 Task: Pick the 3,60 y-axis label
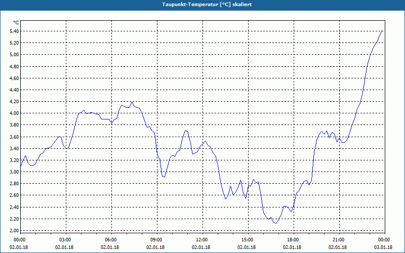coord(15,137)
